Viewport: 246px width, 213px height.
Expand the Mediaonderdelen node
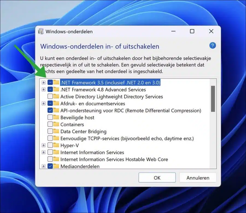coord(43,166)
